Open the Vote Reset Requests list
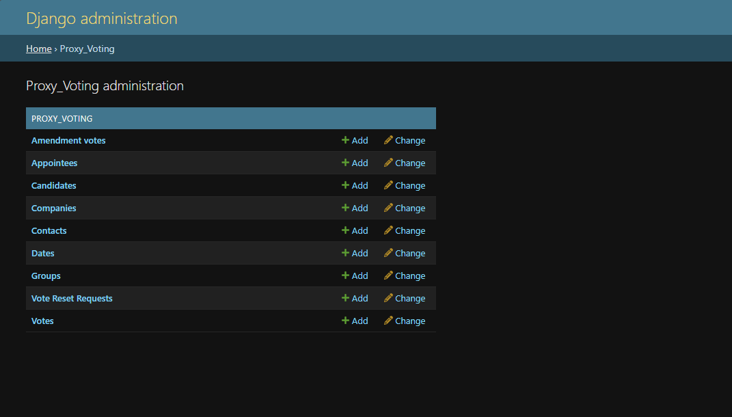This screenshot has width=732, height=417. pos(72,298)
